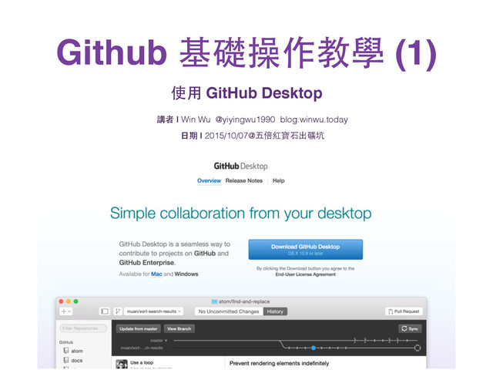Switch to the History view

click(x=275, y=311)
